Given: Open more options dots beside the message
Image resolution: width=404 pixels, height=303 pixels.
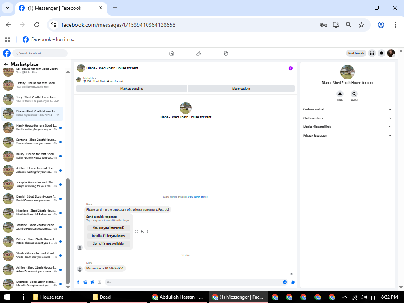Looking at the screenshot, I should 148,232.
